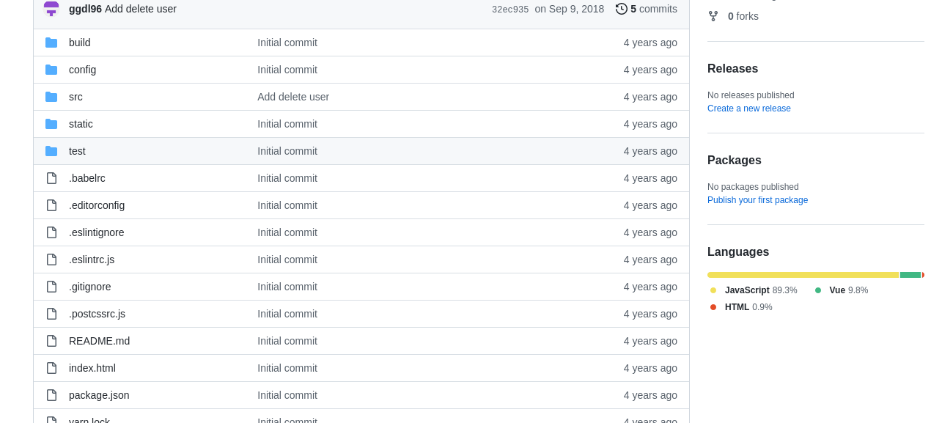Open the .editorconfig file
This screenshot has height=423, width=942.
(97, 205)
